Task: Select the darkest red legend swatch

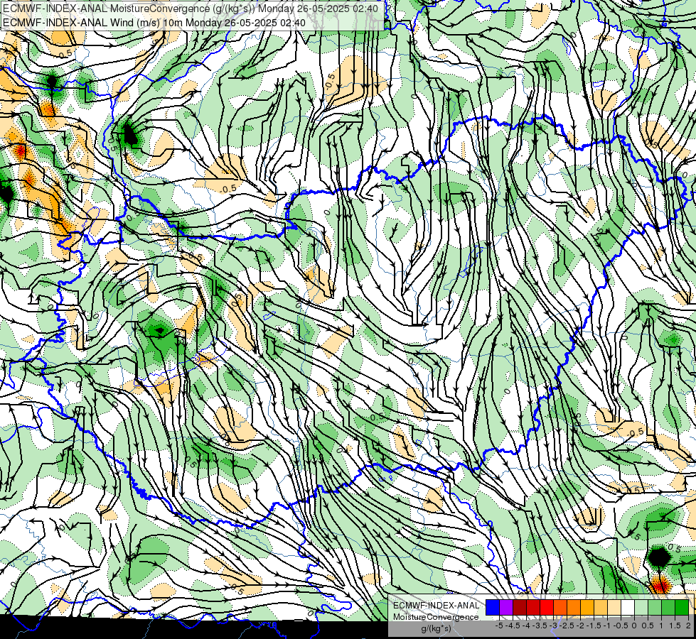Action: [x=520, y=608]
